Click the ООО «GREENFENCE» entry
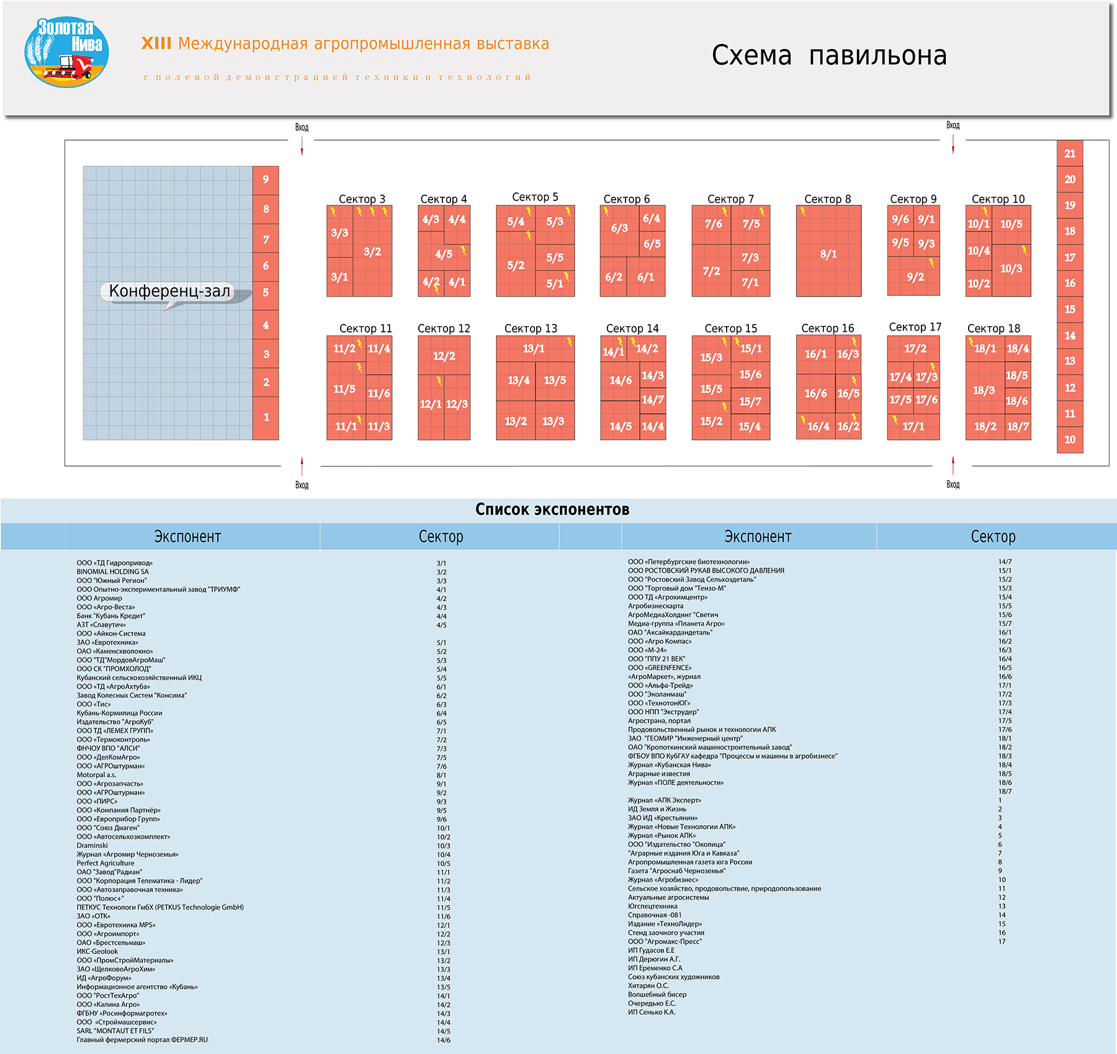This screenshot has width=1117, height=1054. click(660, 668)
